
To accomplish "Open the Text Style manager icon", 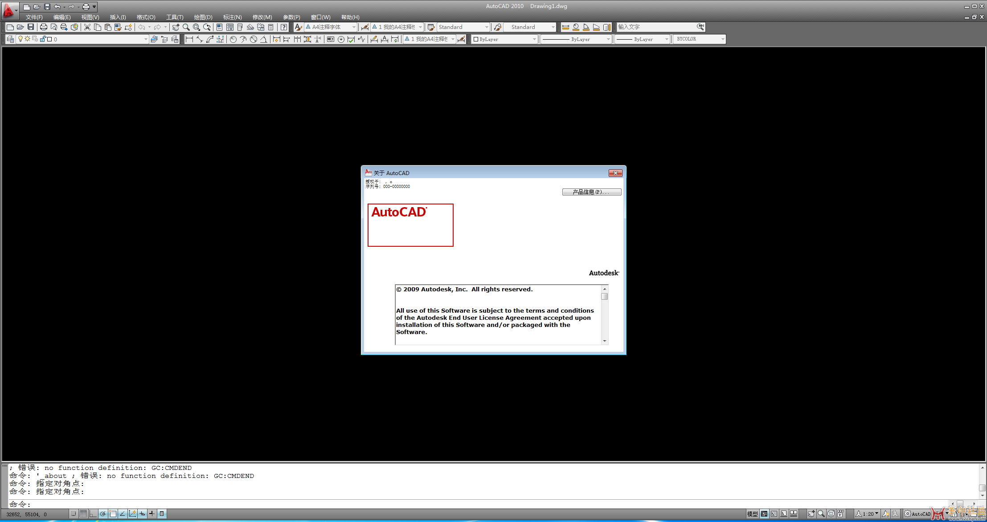I will tap(298, 27).
